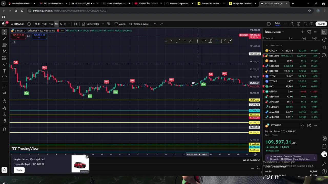328x184 pixels.
Task: Toggle stay in drawing mode
Action: coord(4,108)
